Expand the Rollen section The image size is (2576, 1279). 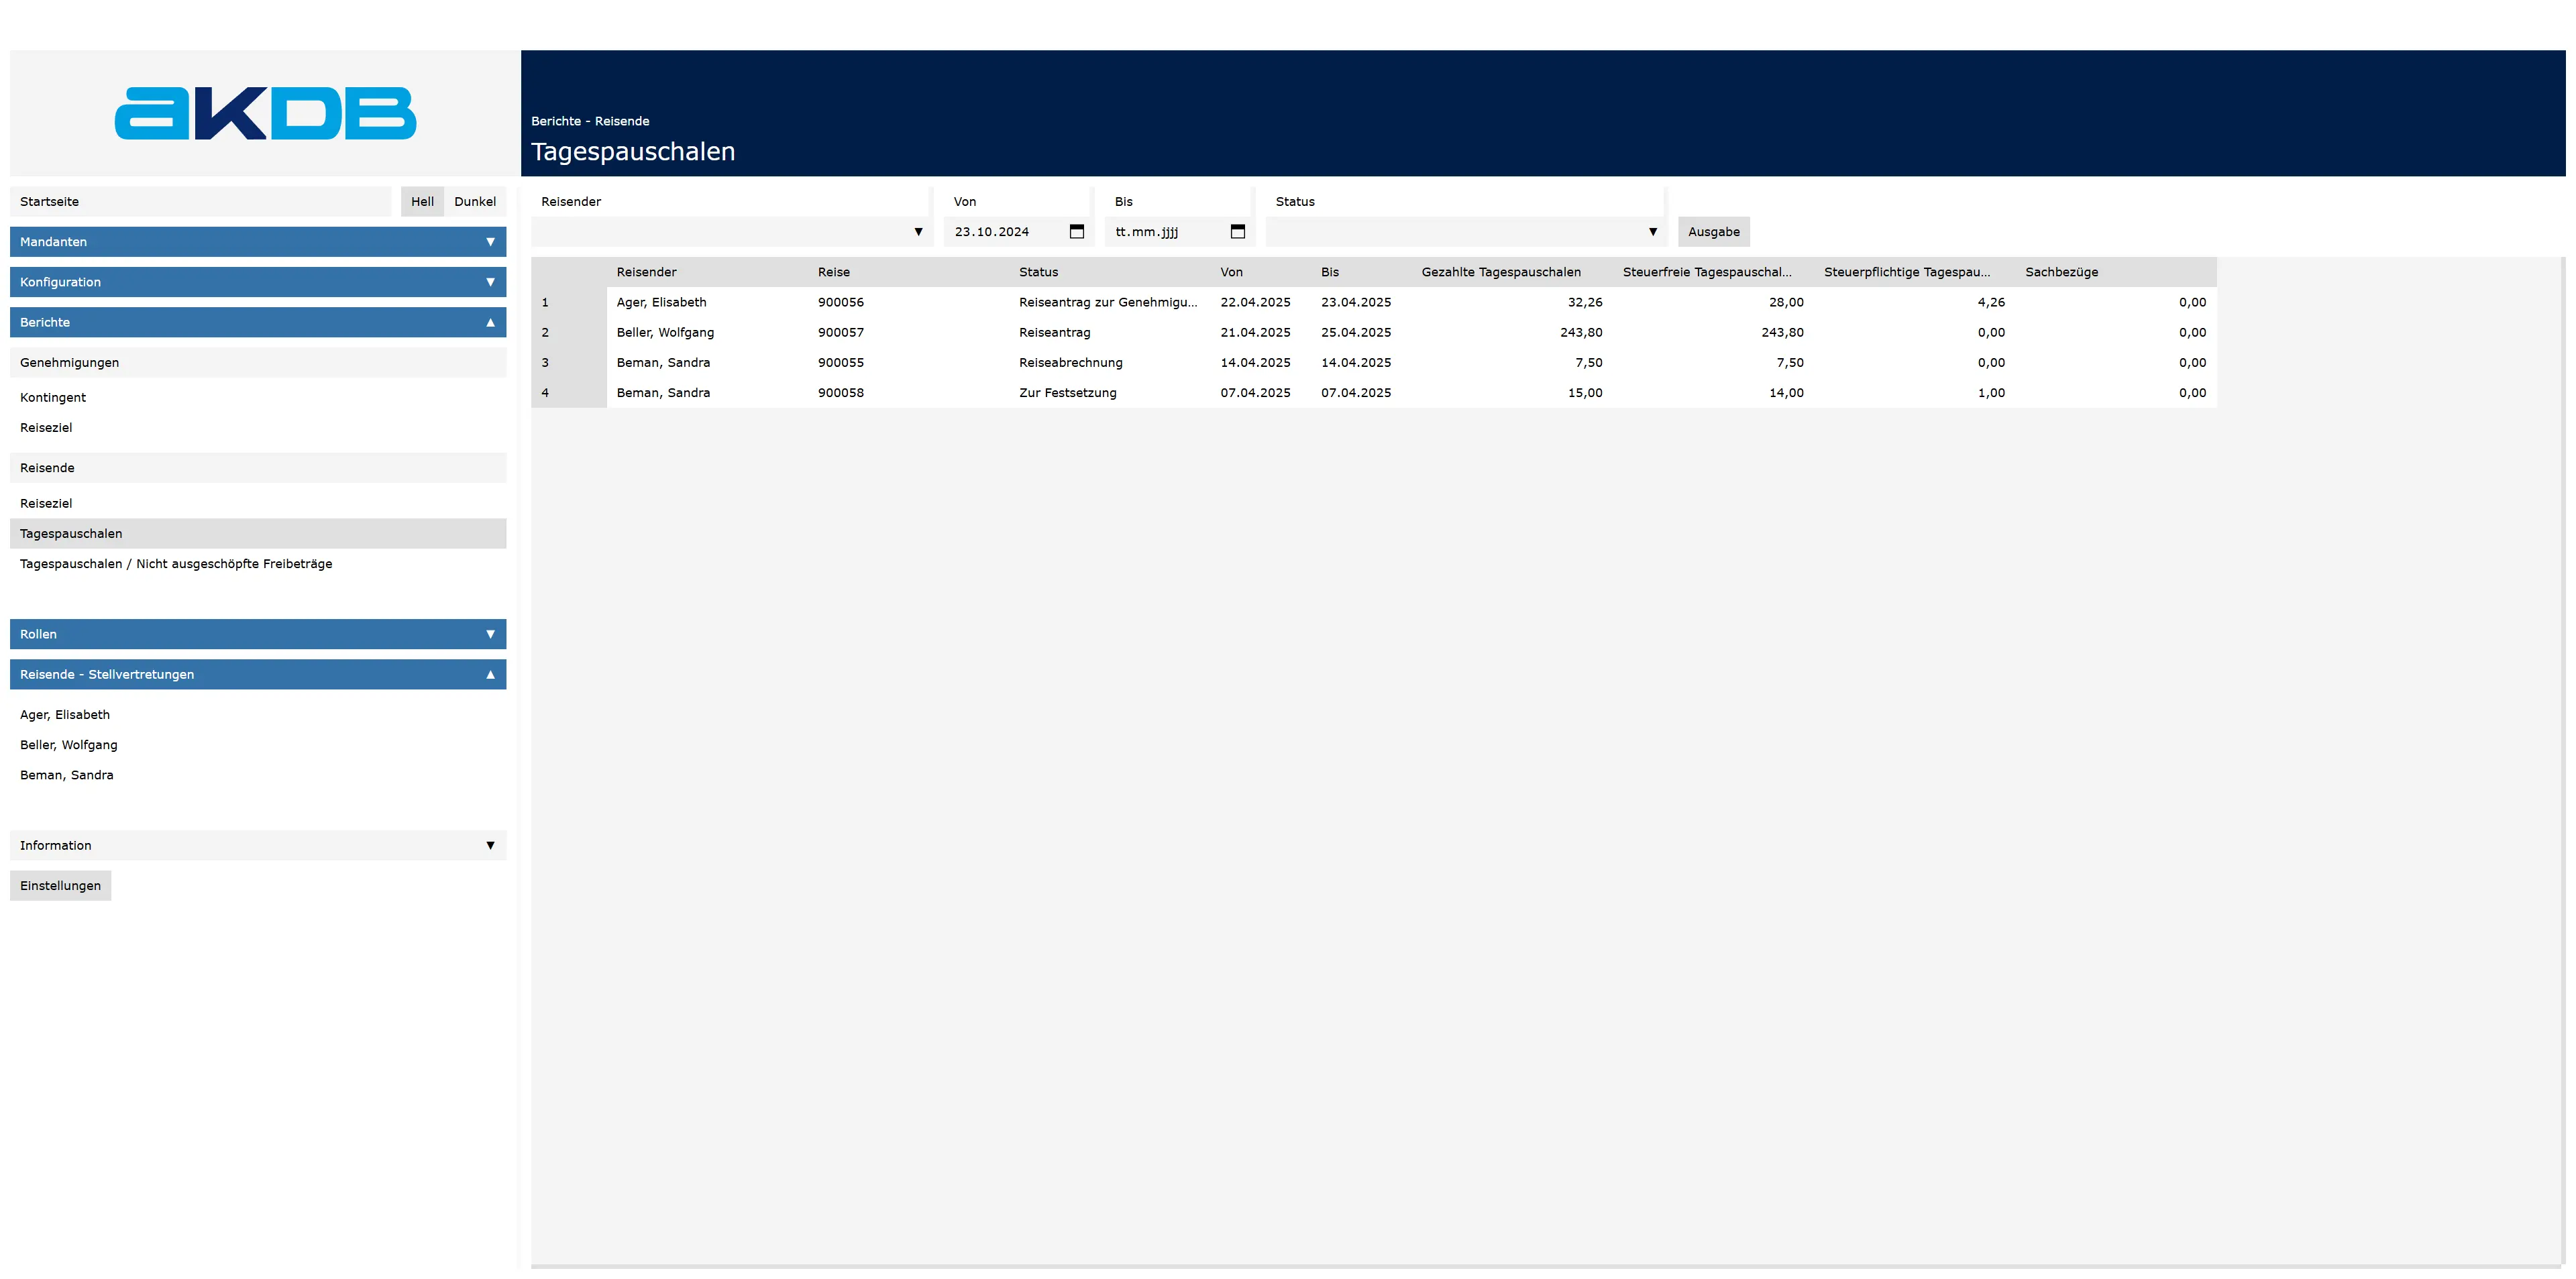click(258, 634)
